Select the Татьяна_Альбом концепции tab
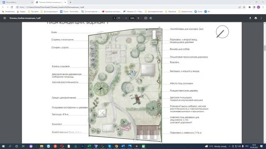Image resolution: width=266 pixels, height=149 pixels. 51,2
